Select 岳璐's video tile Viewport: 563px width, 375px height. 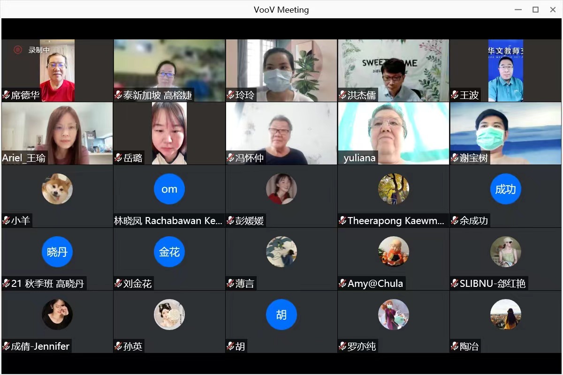[169, 133]
